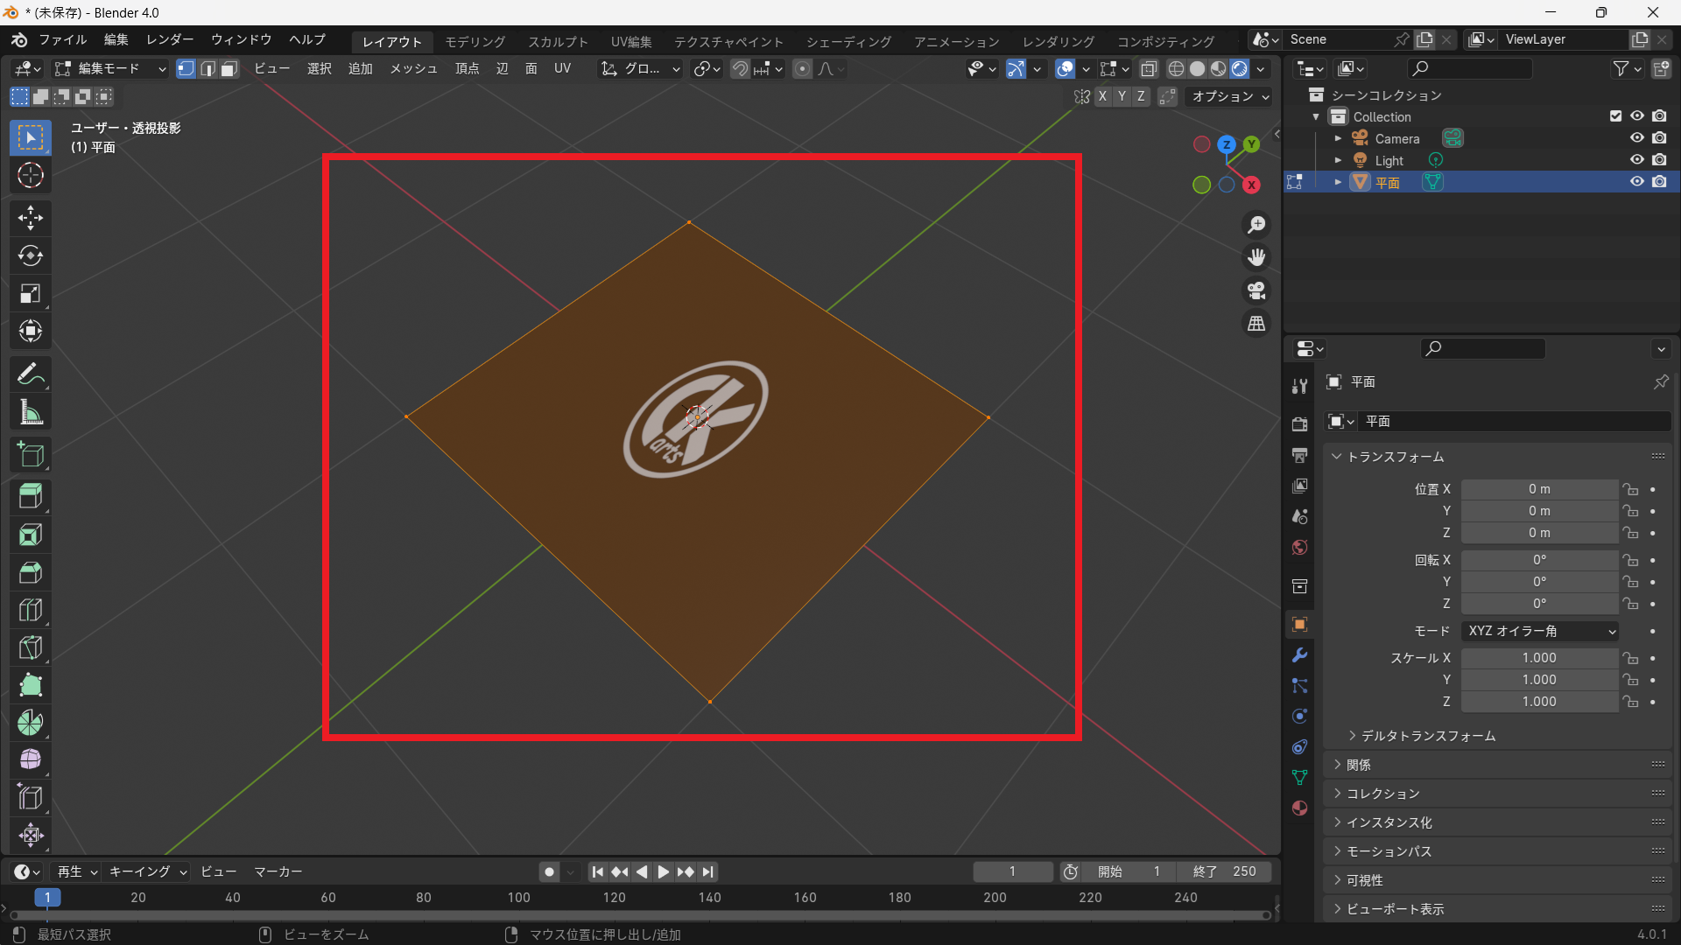This screenshot has width=1681, height=945.
Task: Select the Rotate tool
Action: point(31,255)
